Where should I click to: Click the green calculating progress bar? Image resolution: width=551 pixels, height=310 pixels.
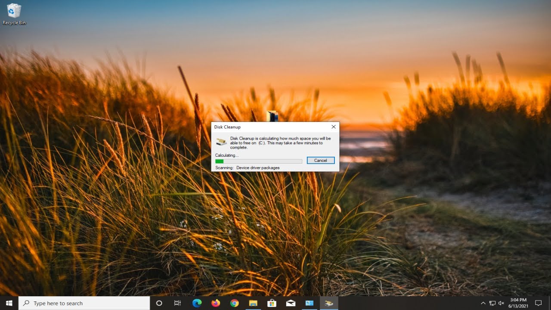click(x=259, y=161)
